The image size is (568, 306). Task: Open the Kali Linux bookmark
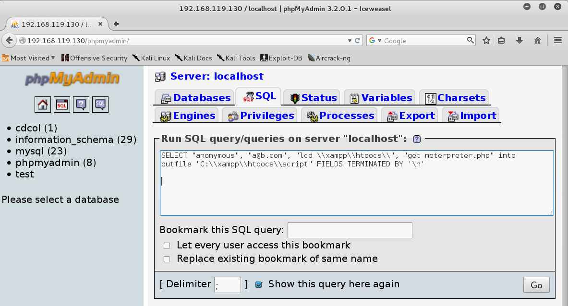(x=151, y=58)
